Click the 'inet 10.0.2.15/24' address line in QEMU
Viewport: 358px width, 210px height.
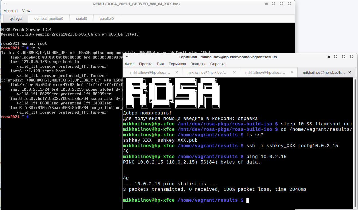(67, 89)
